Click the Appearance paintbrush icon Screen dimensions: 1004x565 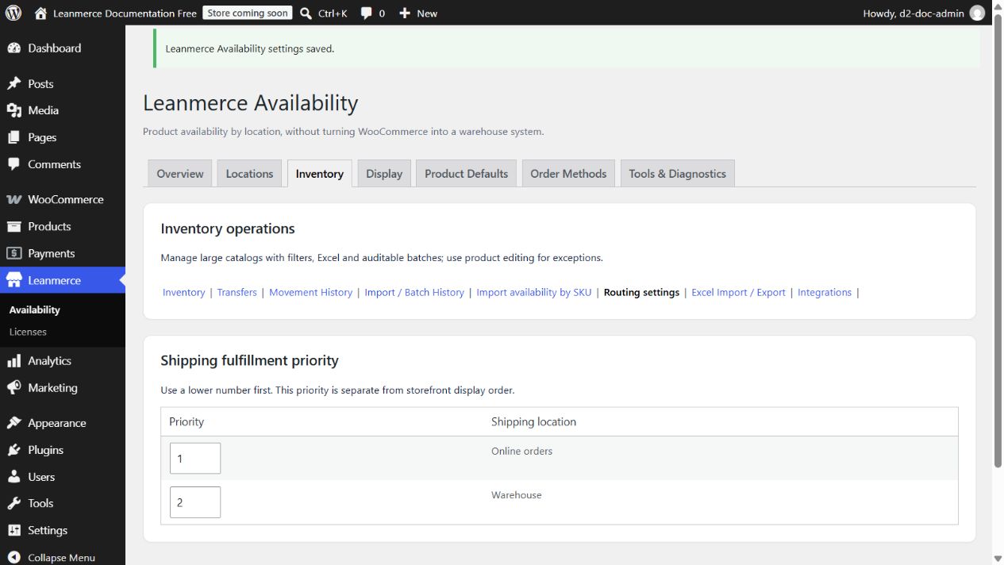point(13,423)
